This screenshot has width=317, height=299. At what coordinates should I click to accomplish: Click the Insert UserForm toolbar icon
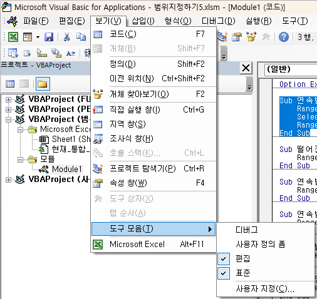tap(28, 37)
